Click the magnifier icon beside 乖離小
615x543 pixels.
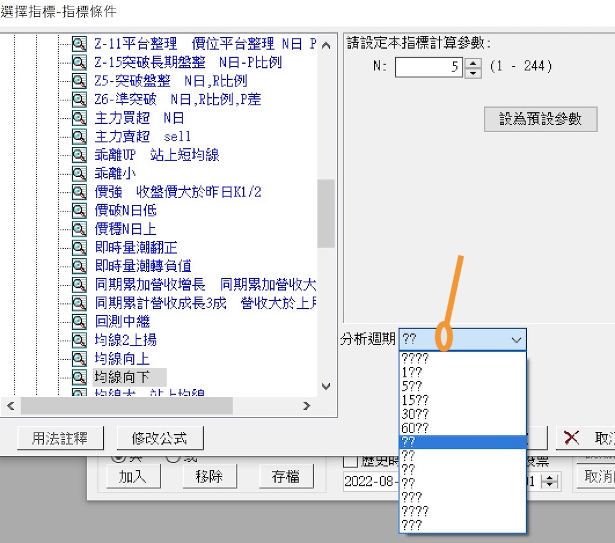pos(79,174)
